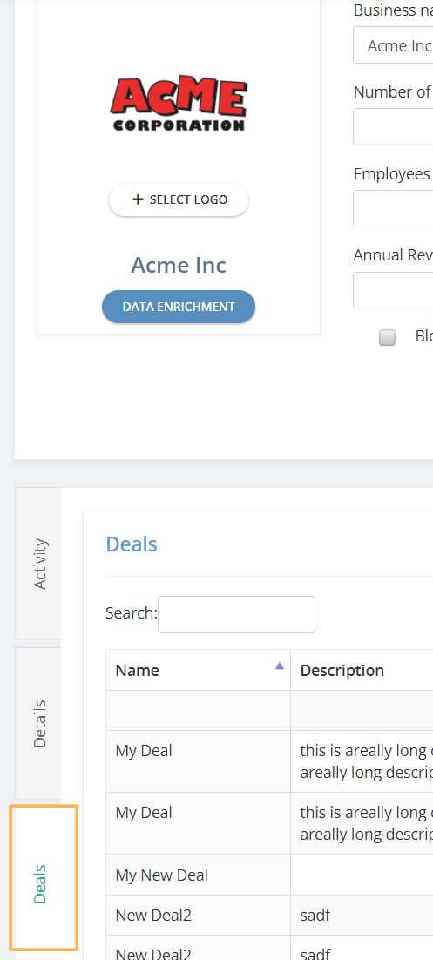Start Data Enrichment for Acme Inc

(179, 307)
